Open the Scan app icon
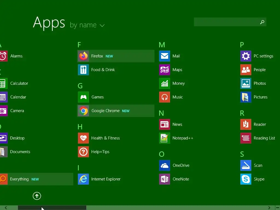The image size is (280, 210). click(246, 165)
